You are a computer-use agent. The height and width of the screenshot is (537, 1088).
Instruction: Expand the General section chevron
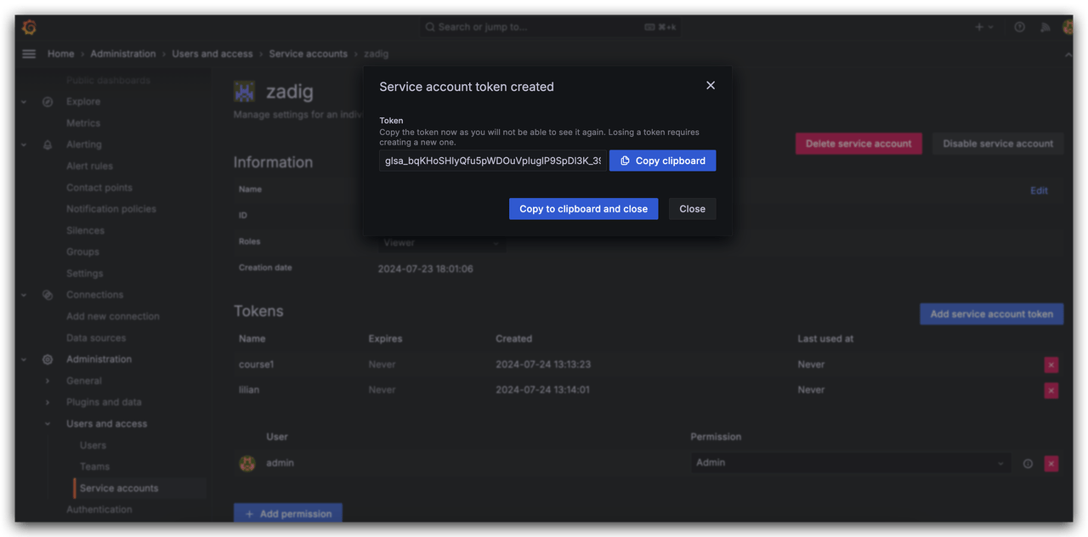pyautogui.click(x=48, y=381)
